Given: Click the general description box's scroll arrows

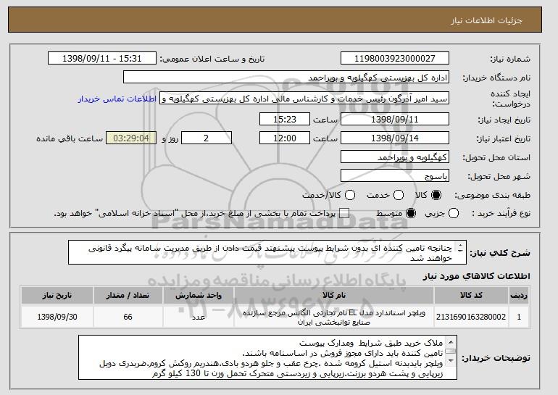Looking at the screenshot, I should (460, 248).
